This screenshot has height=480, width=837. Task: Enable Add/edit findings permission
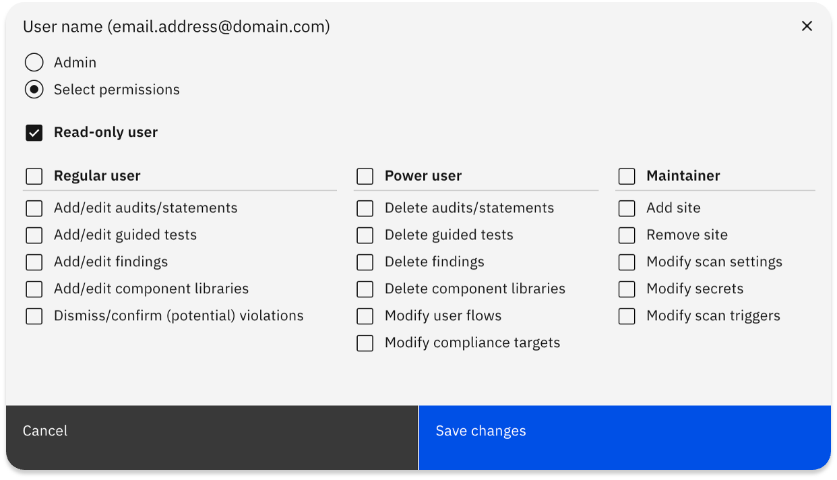click(34, 262)
